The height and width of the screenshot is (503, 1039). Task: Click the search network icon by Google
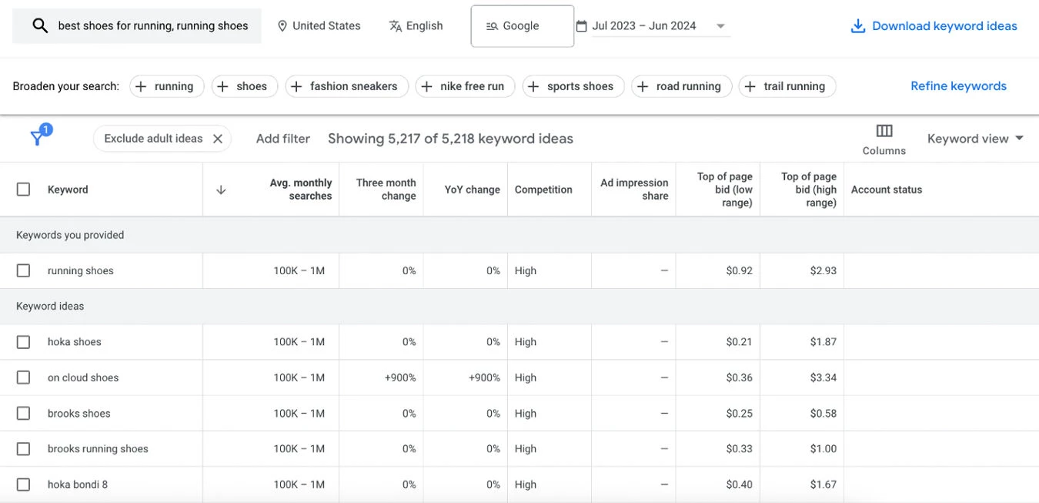(x=492, y=26)
